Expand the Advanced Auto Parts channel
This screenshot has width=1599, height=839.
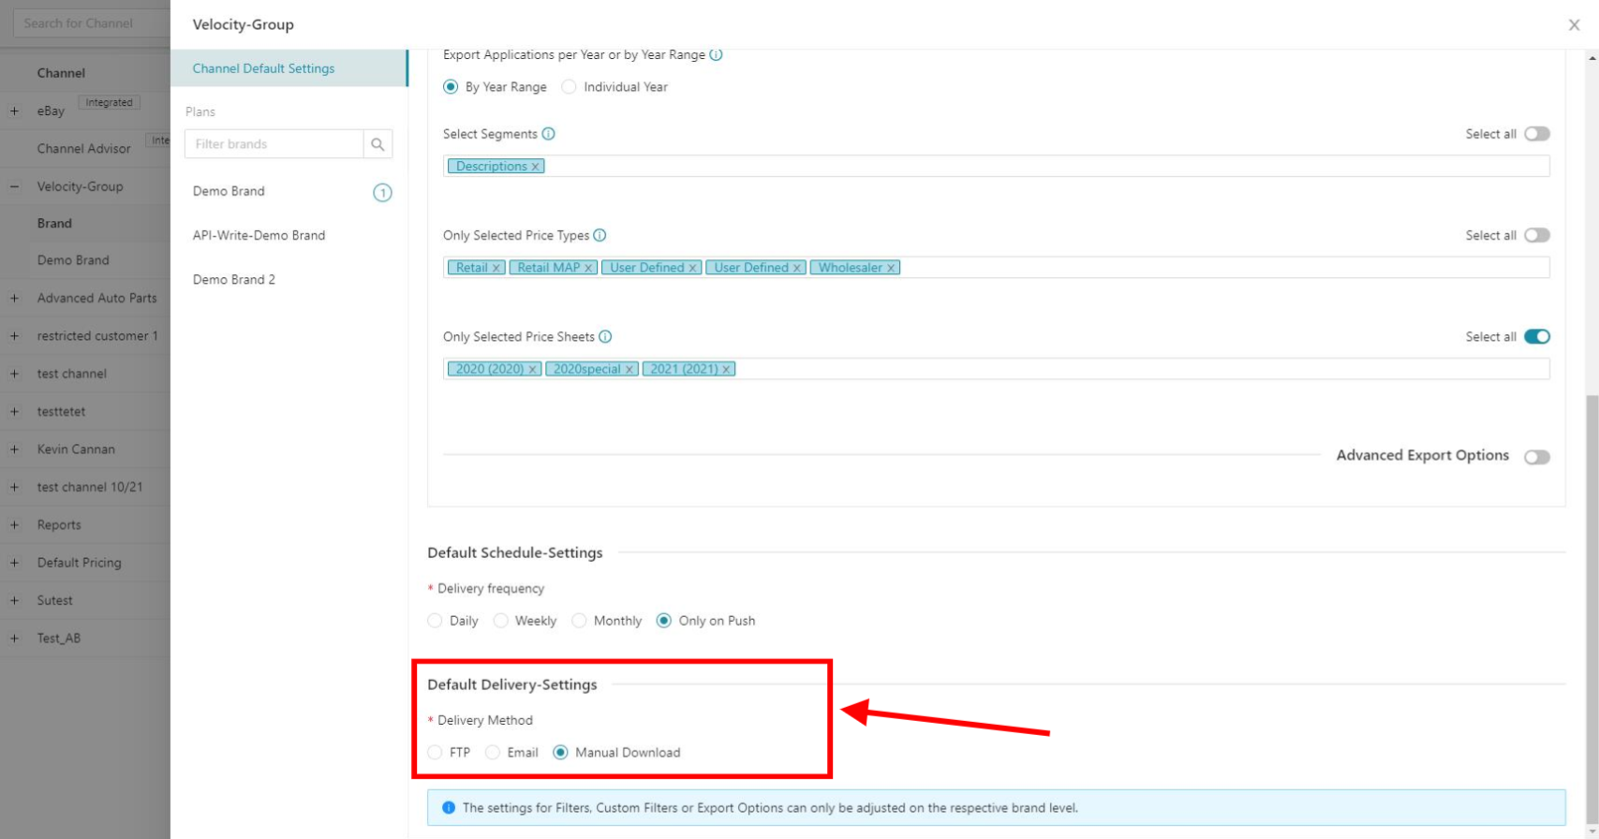click(14, 298)
